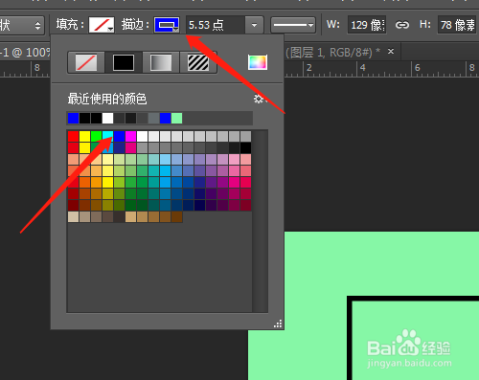Viewport: 479px width, 380px height.
Task: Select black swatch ending the second row
Action: pyautogui.click(x=245, y=148)
